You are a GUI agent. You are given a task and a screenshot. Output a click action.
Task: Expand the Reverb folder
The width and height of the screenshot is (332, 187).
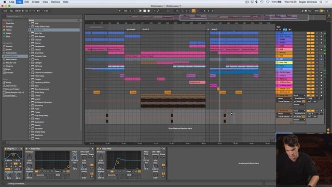[30, 125]
